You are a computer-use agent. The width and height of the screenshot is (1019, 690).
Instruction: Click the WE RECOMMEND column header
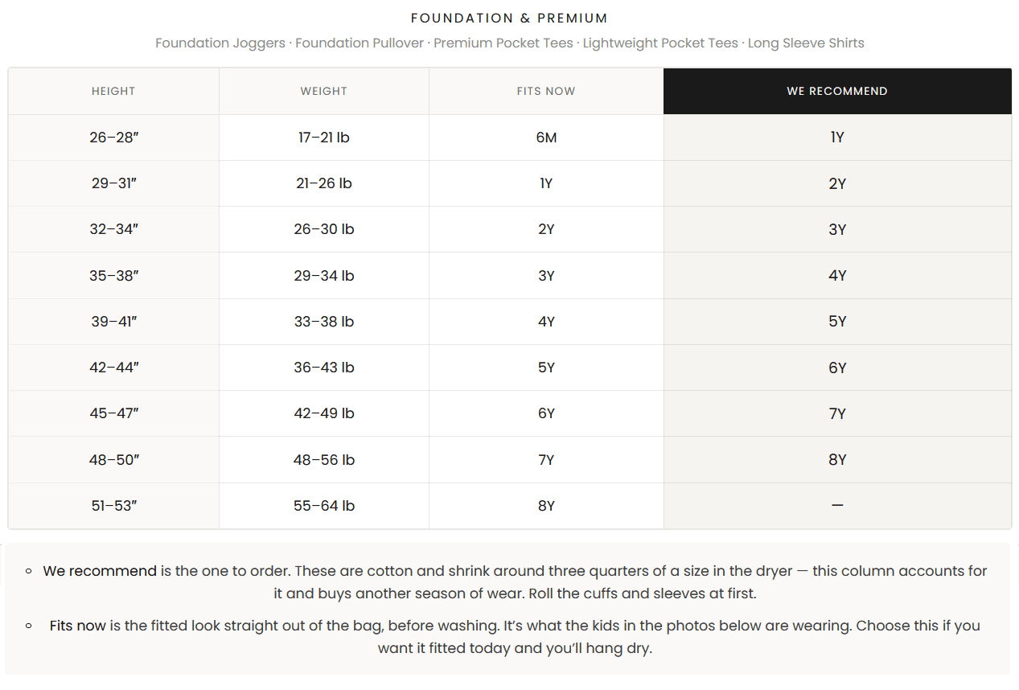(837, 91)
